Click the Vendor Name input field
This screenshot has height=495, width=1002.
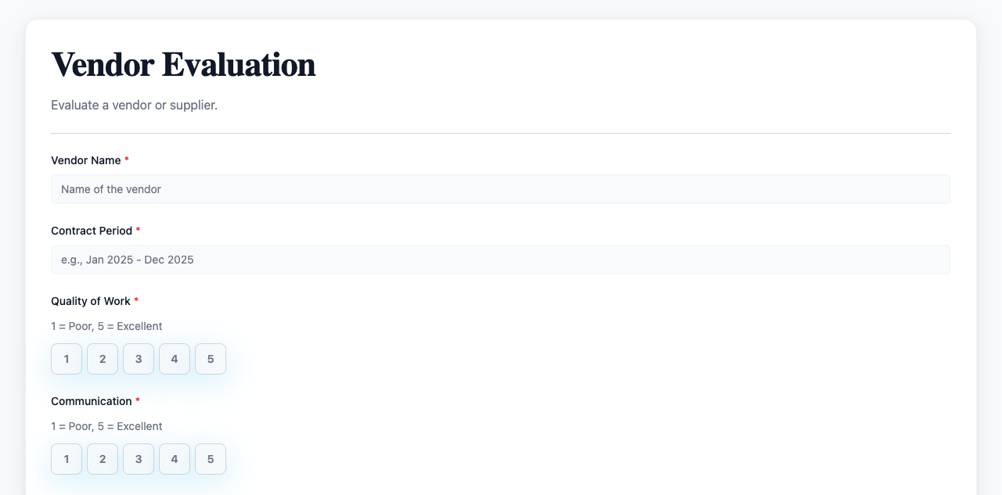tap(501, 189)
